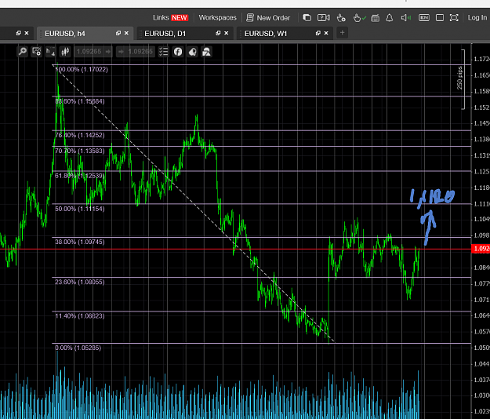The width and height of the screenshot is (490, 419).
Task: Open the Workspaces menu
Action: 217,17
